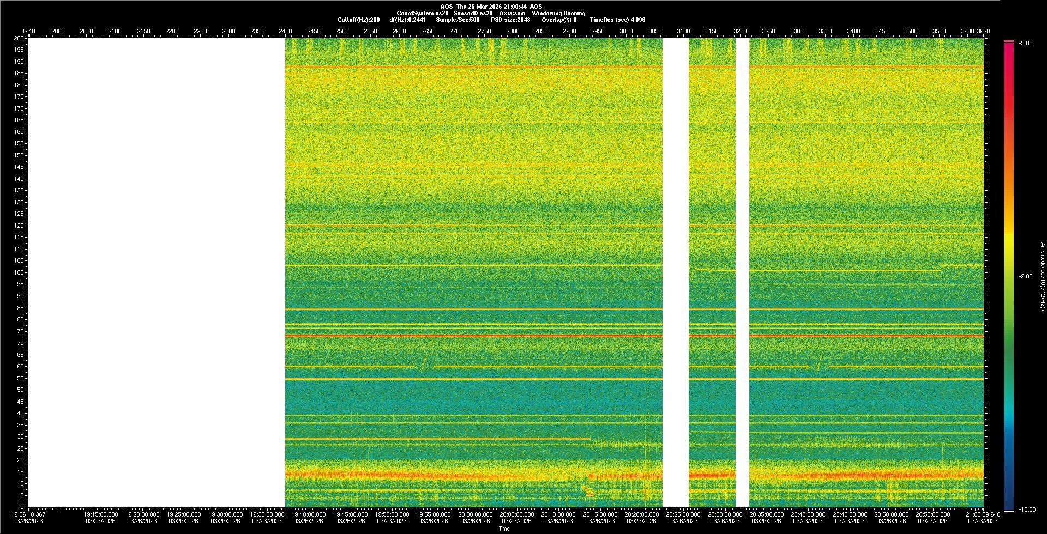
Task: Select the 21:00:59.648 end time label
Action: point(983,514)
